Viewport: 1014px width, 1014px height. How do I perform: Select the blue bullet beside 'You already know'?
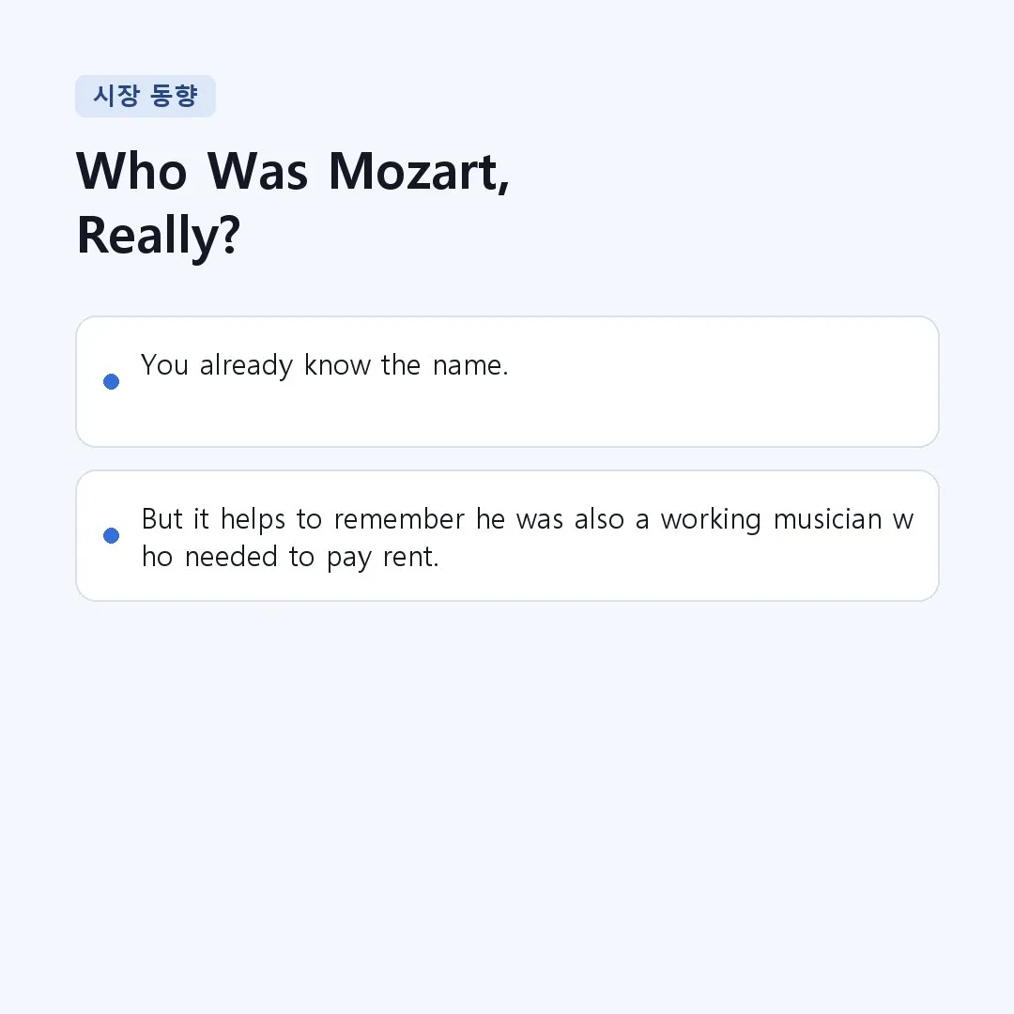111,381
